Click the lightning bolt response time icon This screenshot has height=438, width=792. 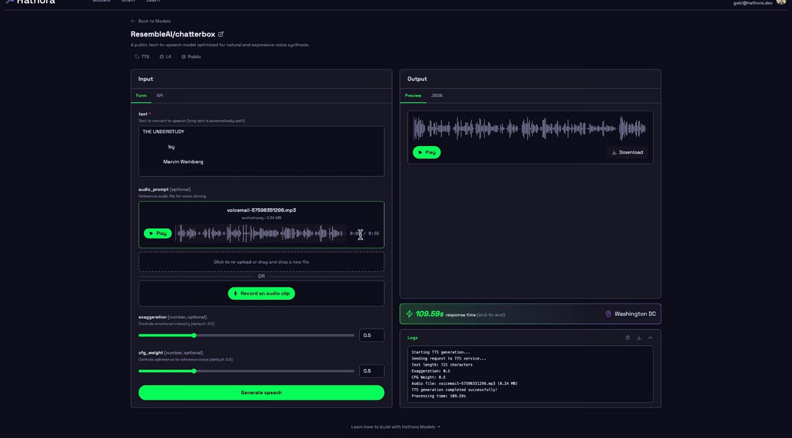click(x=409, y=314)
